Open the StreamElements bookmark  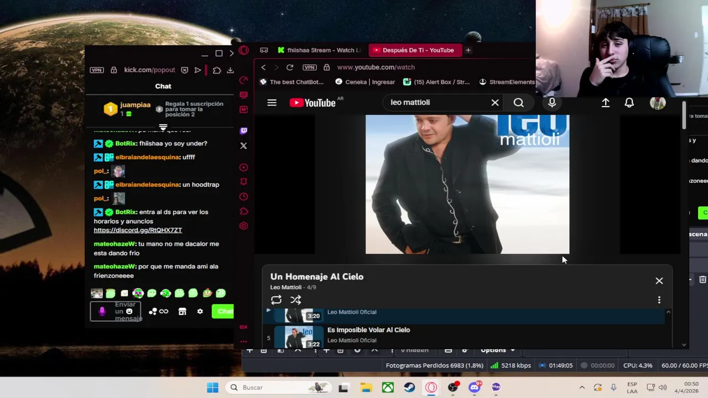507,82
